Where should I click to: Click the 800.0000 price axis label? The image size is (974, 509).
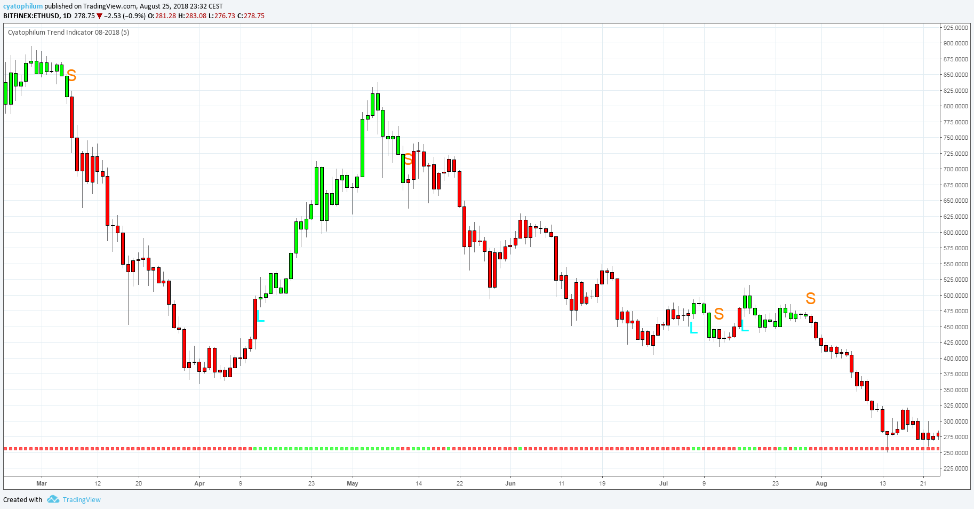[x=955, y=106]
